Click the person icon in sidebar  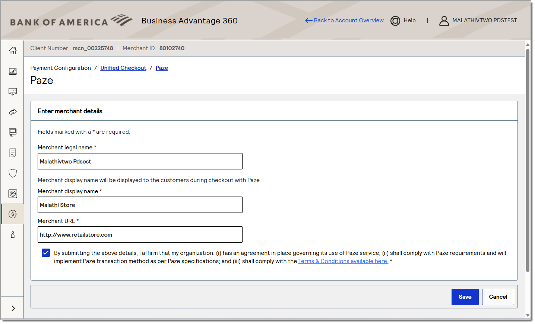(13, 234)
